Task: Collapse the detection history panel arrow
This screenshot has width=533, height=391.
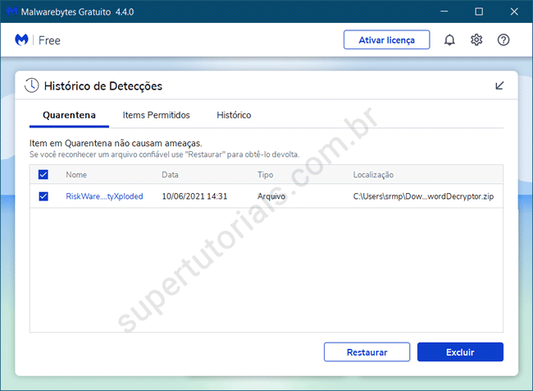Action: point(500,85)
